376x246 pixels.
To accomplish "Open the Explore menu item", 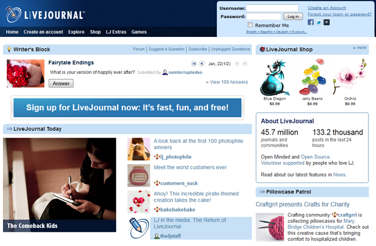I will click(x=76, y=32).
